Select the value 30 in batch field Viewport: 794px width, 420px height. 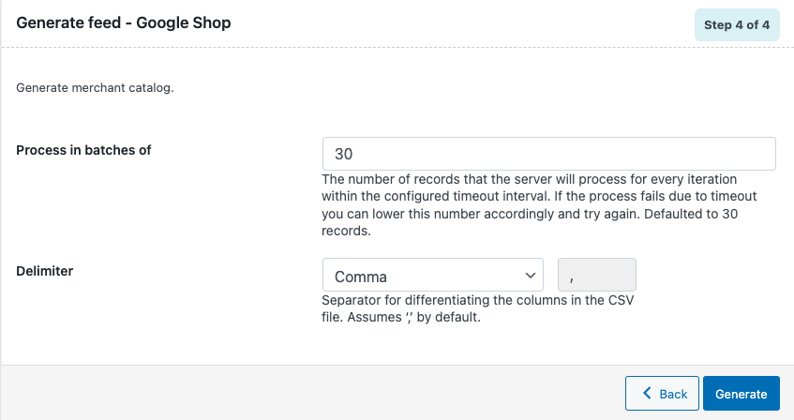coord(343,155)
